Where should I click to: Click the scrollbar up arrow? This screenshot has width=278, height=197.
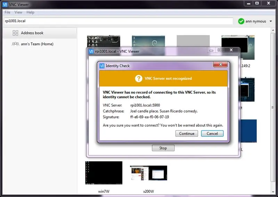coord(273,30)
